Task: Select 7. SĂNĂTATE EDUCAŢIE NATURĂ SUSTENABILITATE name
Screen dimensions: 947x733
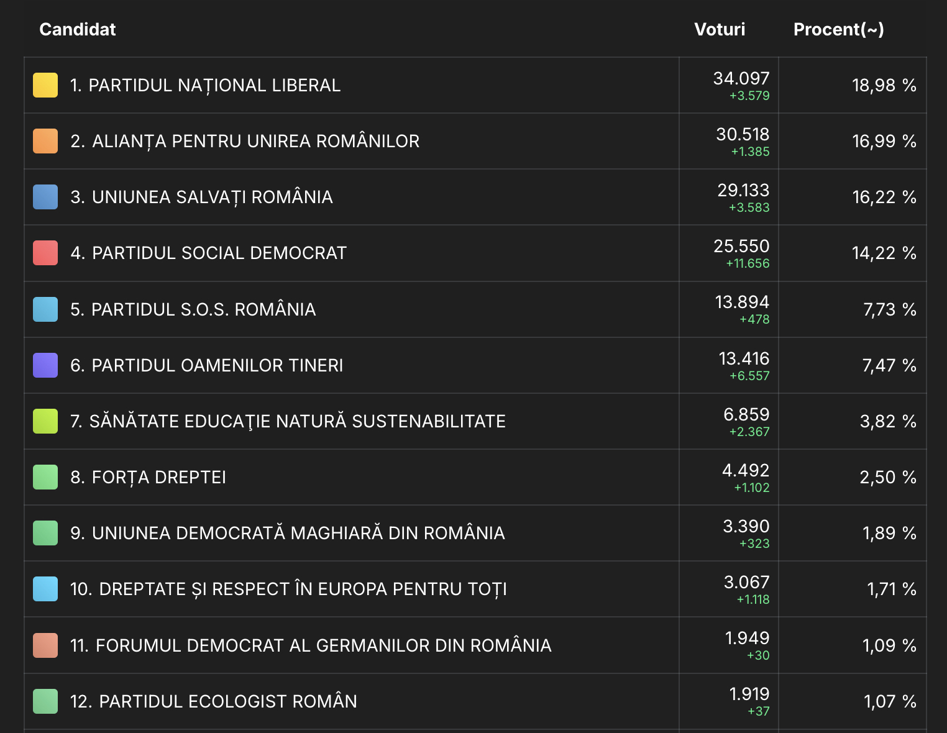Action: coord(288,421)
